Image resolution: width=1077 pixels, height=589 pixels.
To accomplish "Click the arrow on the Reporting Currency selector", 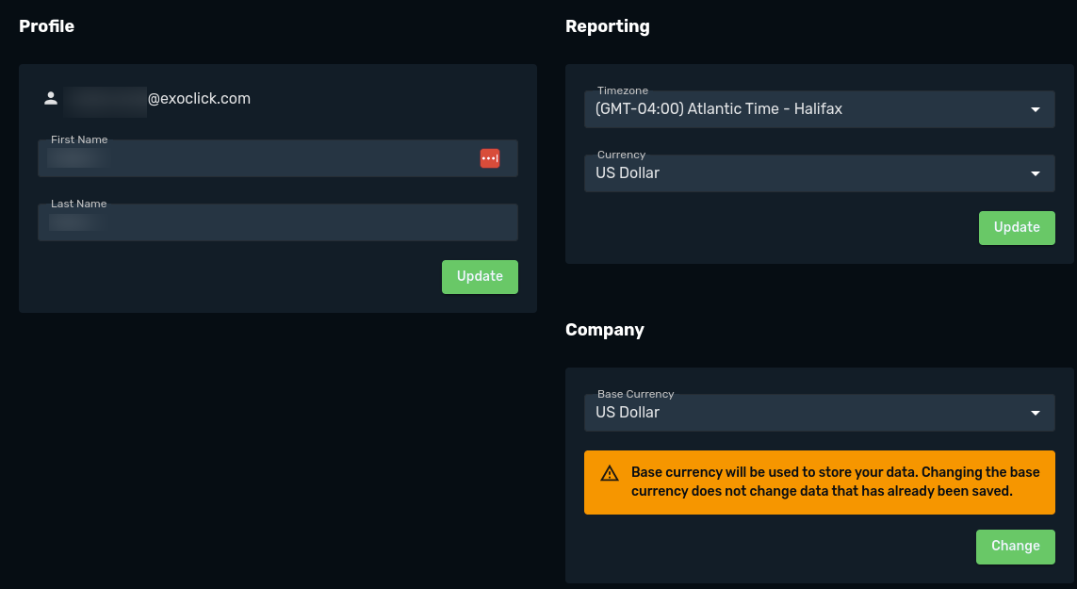I will coord(1036,173).
